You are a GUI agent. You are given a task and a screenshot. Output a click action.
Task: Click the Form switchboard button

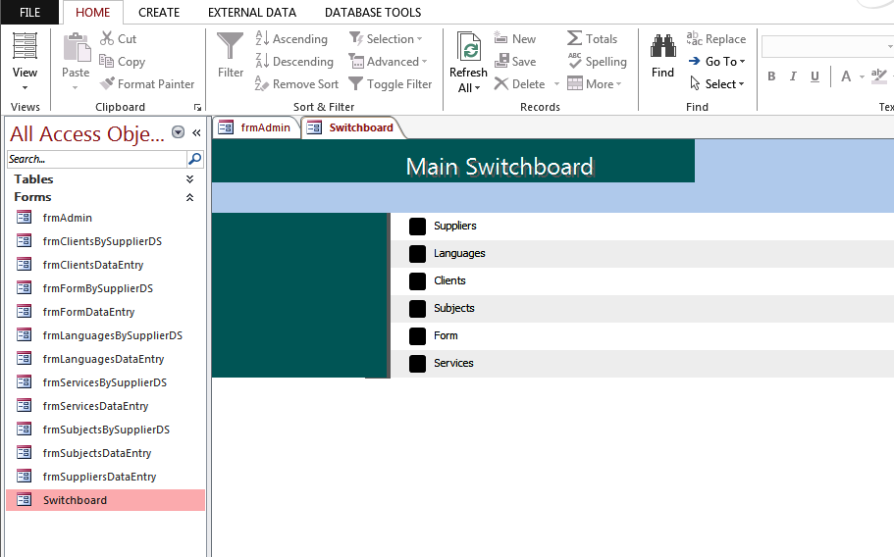[x=417, y=336]
